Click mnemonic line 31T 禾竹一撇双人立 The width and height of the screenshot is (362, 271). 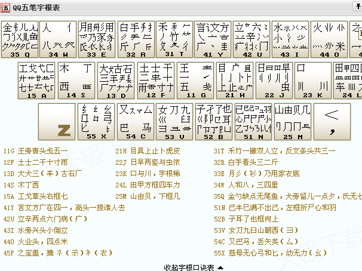click(275, 151)
